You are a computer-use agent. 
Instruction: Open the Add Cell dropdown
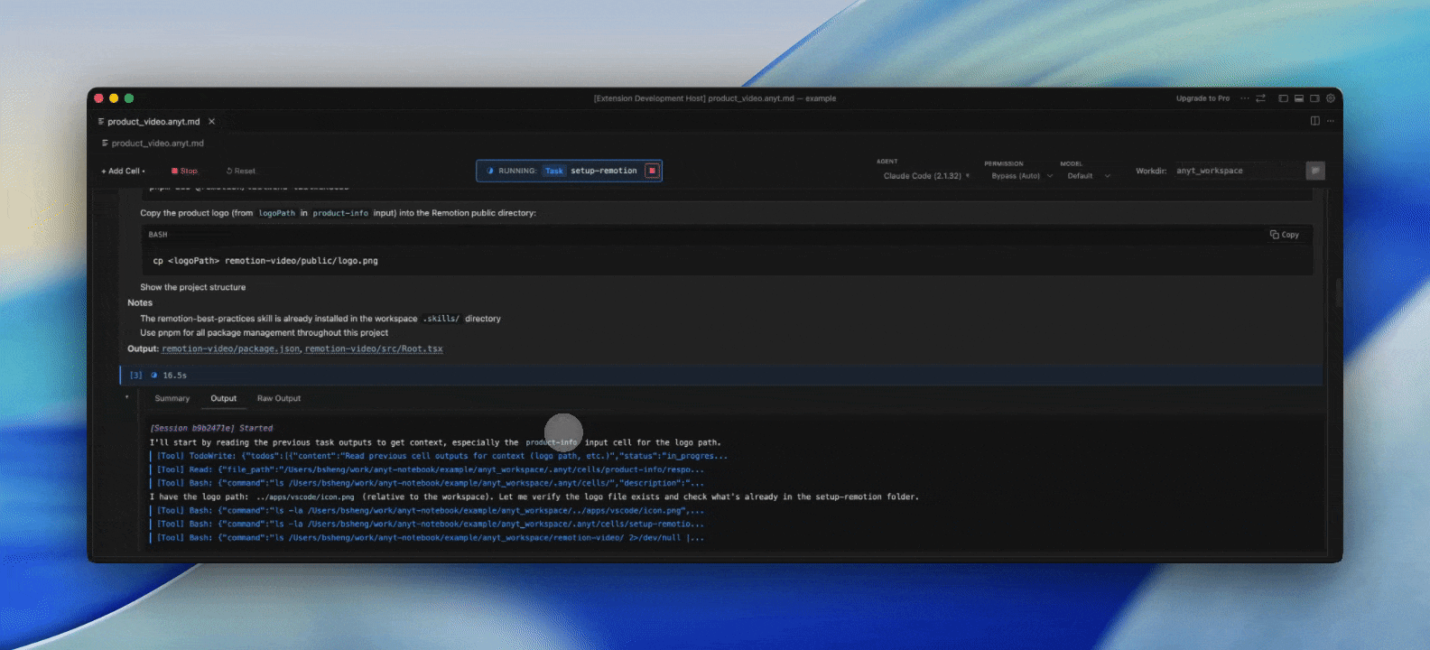pos(123,171)
